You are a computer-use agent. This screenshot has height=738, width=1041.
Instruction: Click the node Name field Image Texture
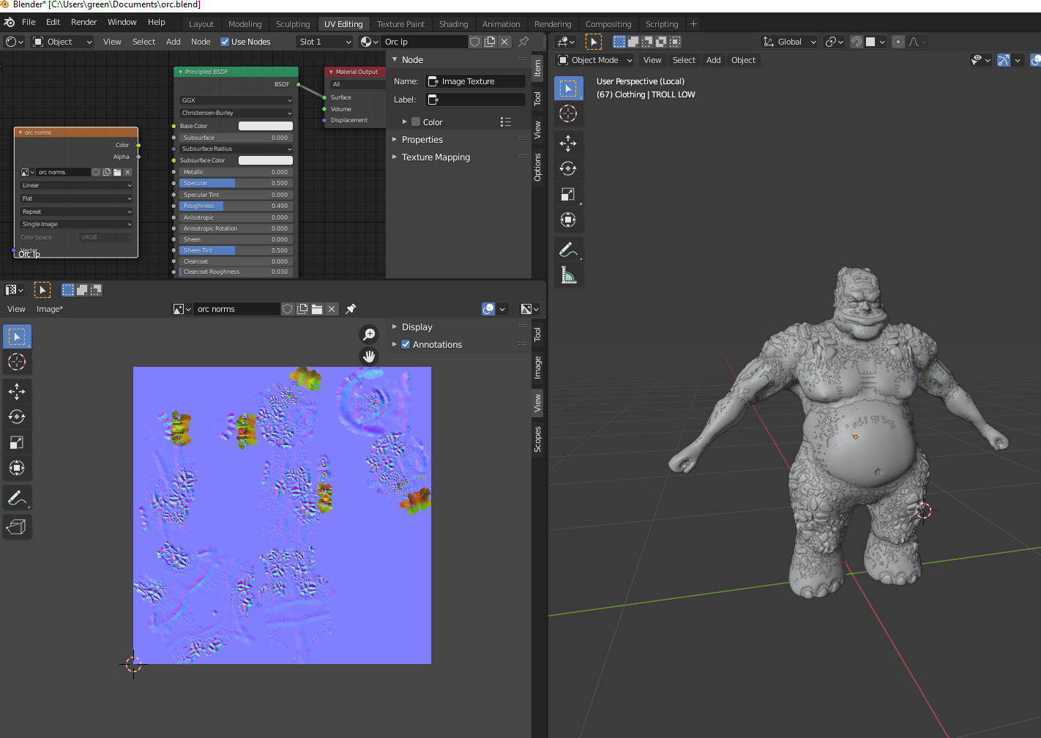click(476, 81)
